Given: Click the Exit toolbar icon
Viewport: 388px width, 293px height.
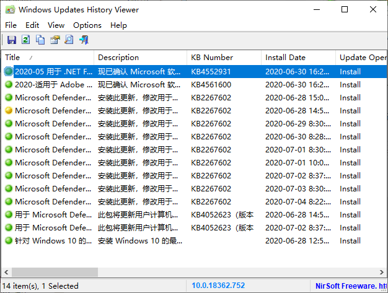Looking at the screenshot, I should pyautogui.click(x=84, y=40).
